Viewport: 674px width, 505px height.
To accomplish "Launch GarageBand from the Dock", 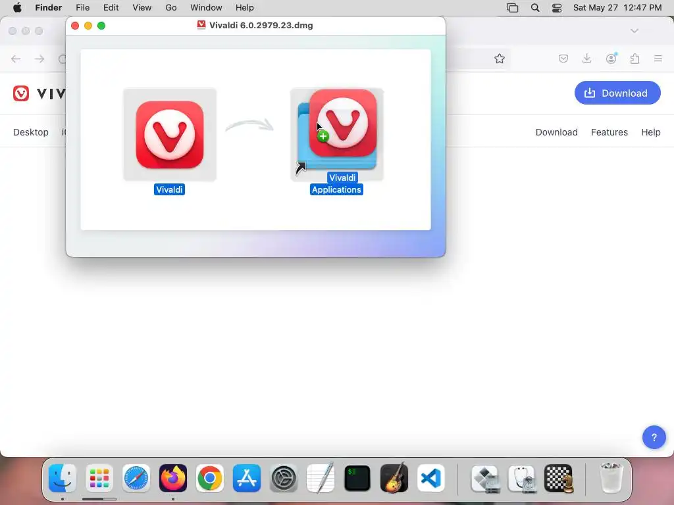I will pyautogui.click(x=394, y=478).
